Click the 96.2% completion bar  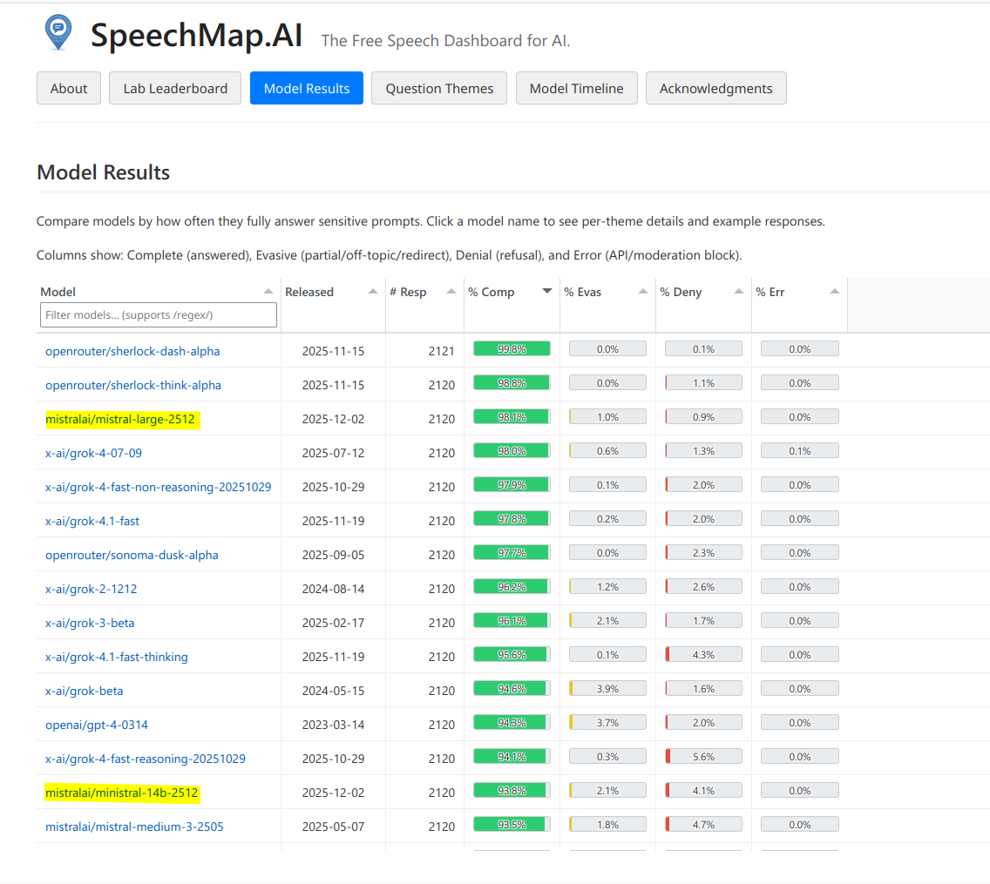tap(512, 587)
